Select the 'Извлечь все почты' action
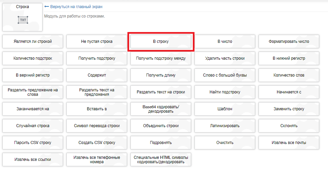Image resolution: width=328 pixels, height=173 pixels. (289, 143)
